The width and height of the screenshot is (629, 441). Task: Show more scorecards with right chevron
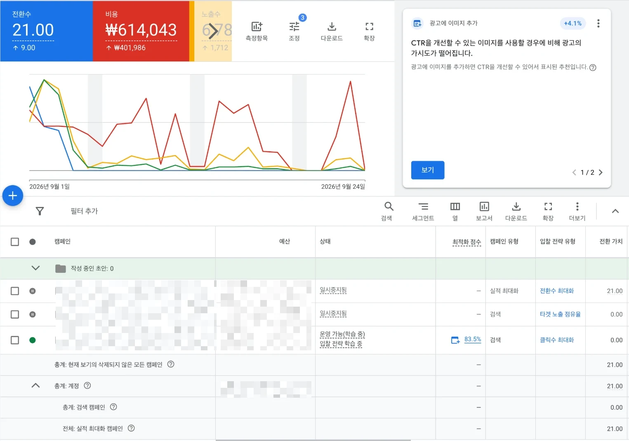pyautogui.click(x=213, y=31)
